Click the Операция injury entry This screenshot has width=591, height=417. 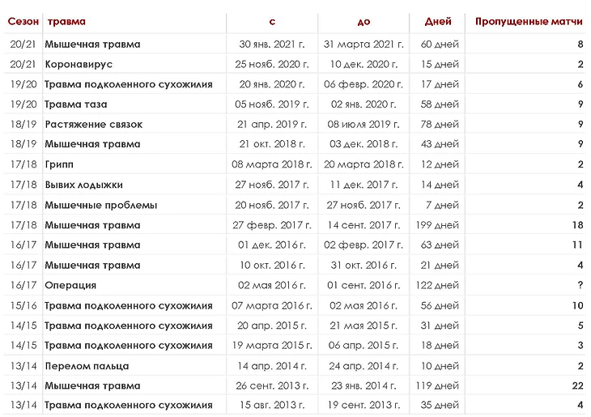(70, 285)
